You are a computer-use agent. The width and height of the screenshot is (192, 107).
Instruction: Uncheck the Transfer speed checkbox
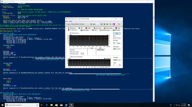70,33
